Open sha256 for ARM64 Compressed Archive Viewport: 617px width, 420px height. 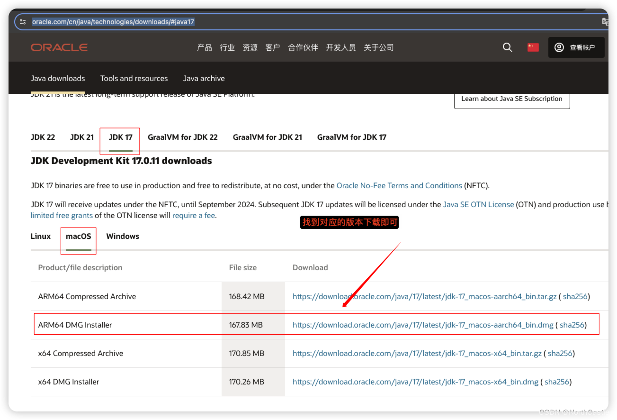pyautogui.click(x=575, y=296)
